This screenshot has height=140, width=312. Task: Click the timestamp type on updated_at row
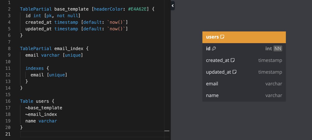(270, 72)
